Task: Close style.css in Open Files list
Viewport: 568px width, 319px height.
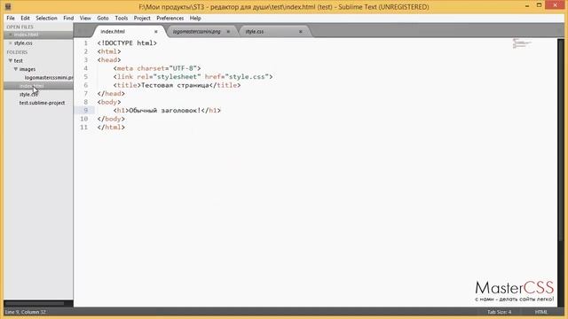Action: (10, 43)
